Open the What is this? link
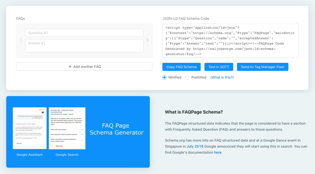This screenshot has height=174, width=315. tap(222, 77)
